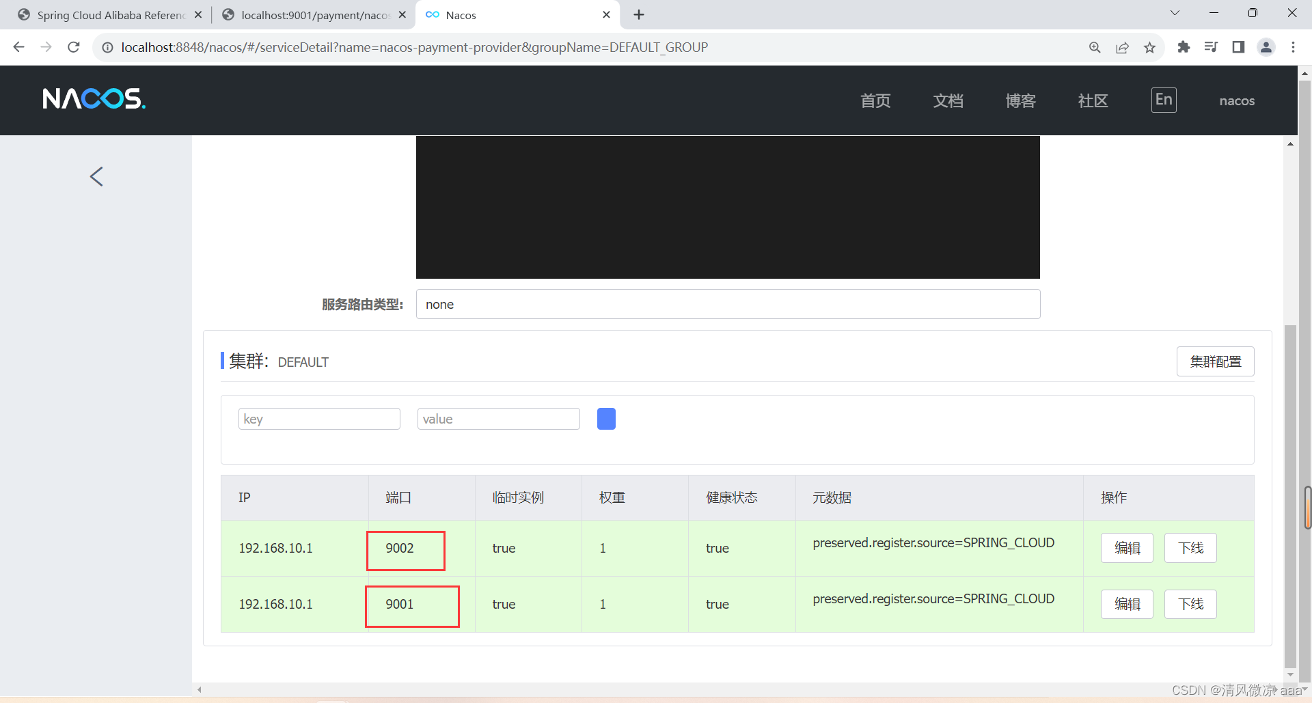
Task: Open 文档 in Nacos header
Action: coord(948,100)
